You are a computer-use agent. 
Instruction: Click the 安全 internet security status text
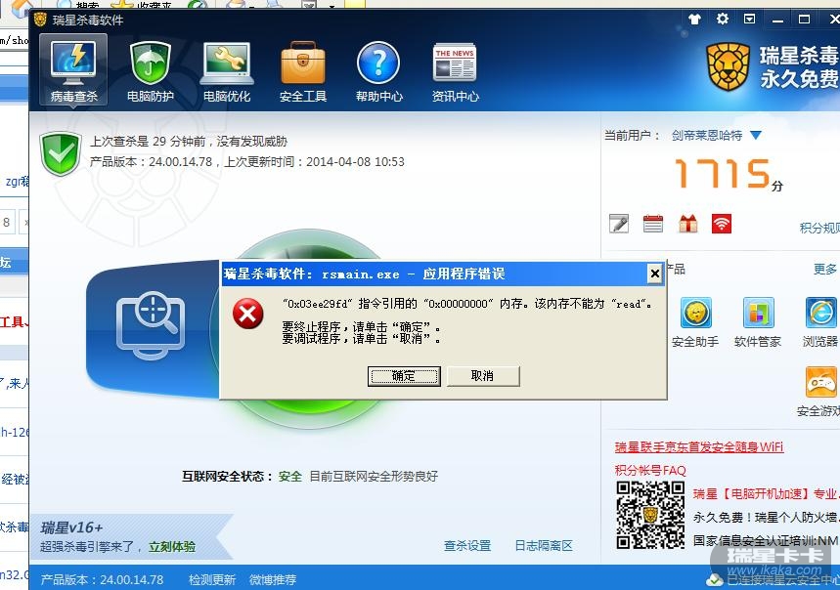click(x=289, y=476)
